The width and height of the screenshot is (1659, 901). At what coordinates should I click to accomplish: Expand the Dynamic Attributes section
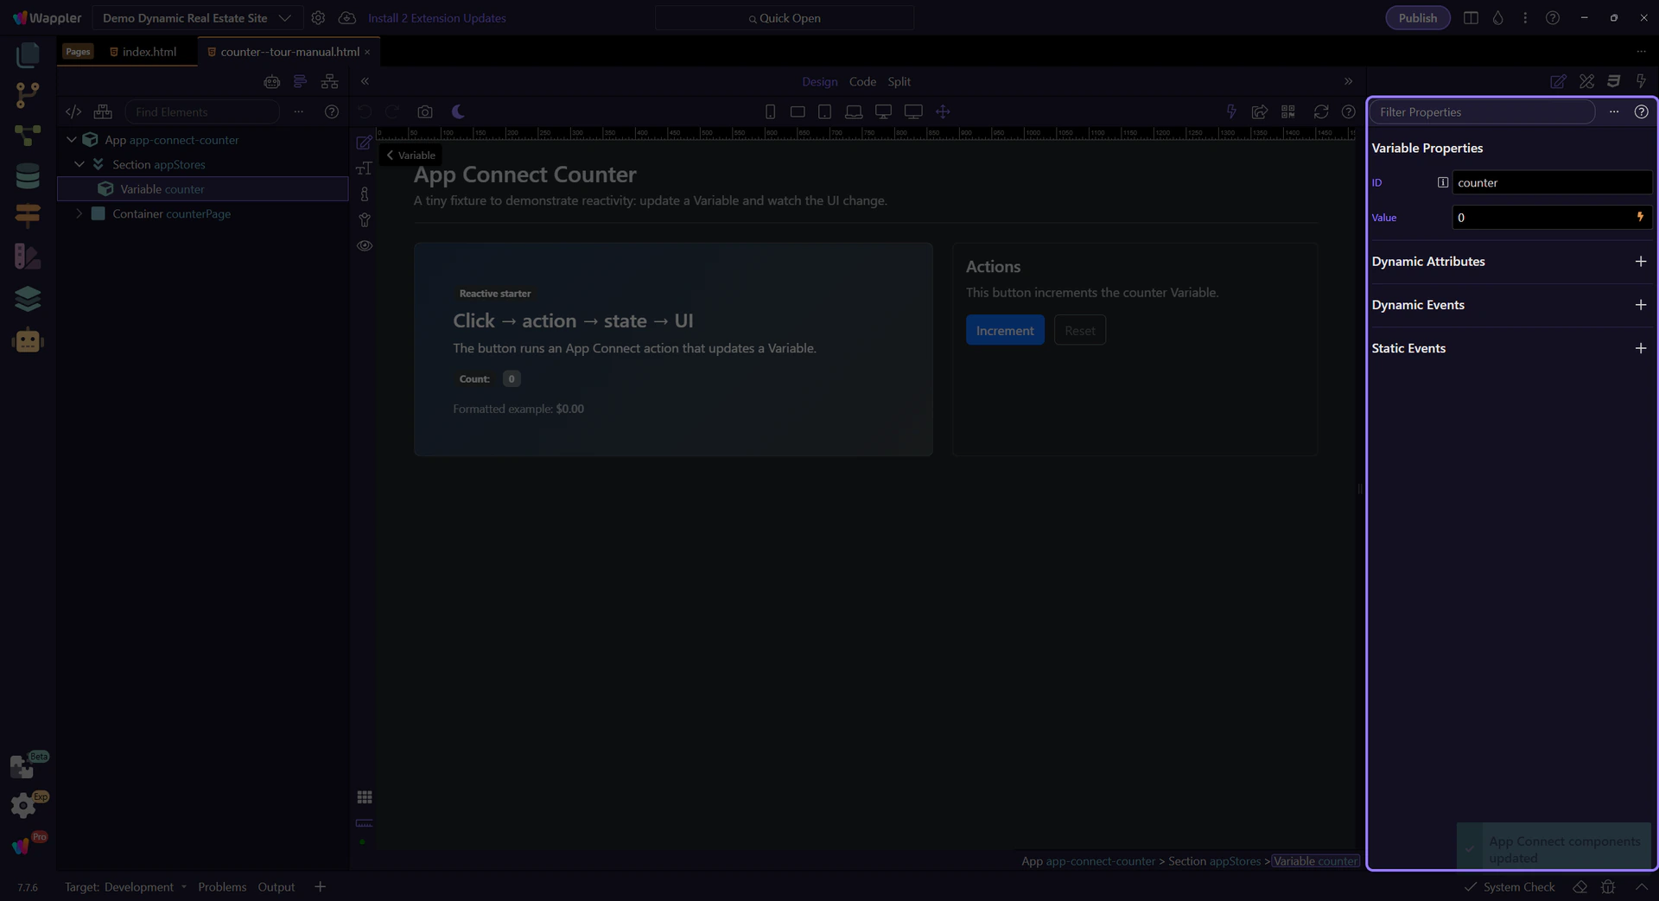click(x=1640, y=262)
